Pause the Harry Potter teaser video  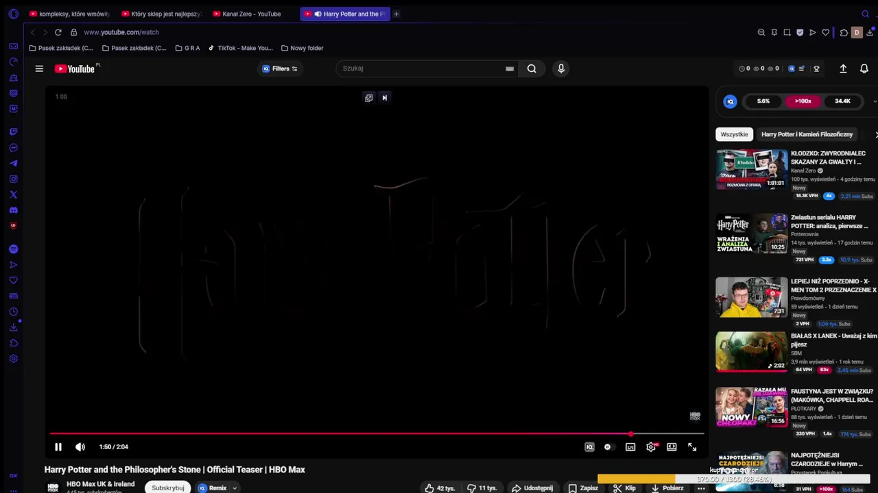58,447
